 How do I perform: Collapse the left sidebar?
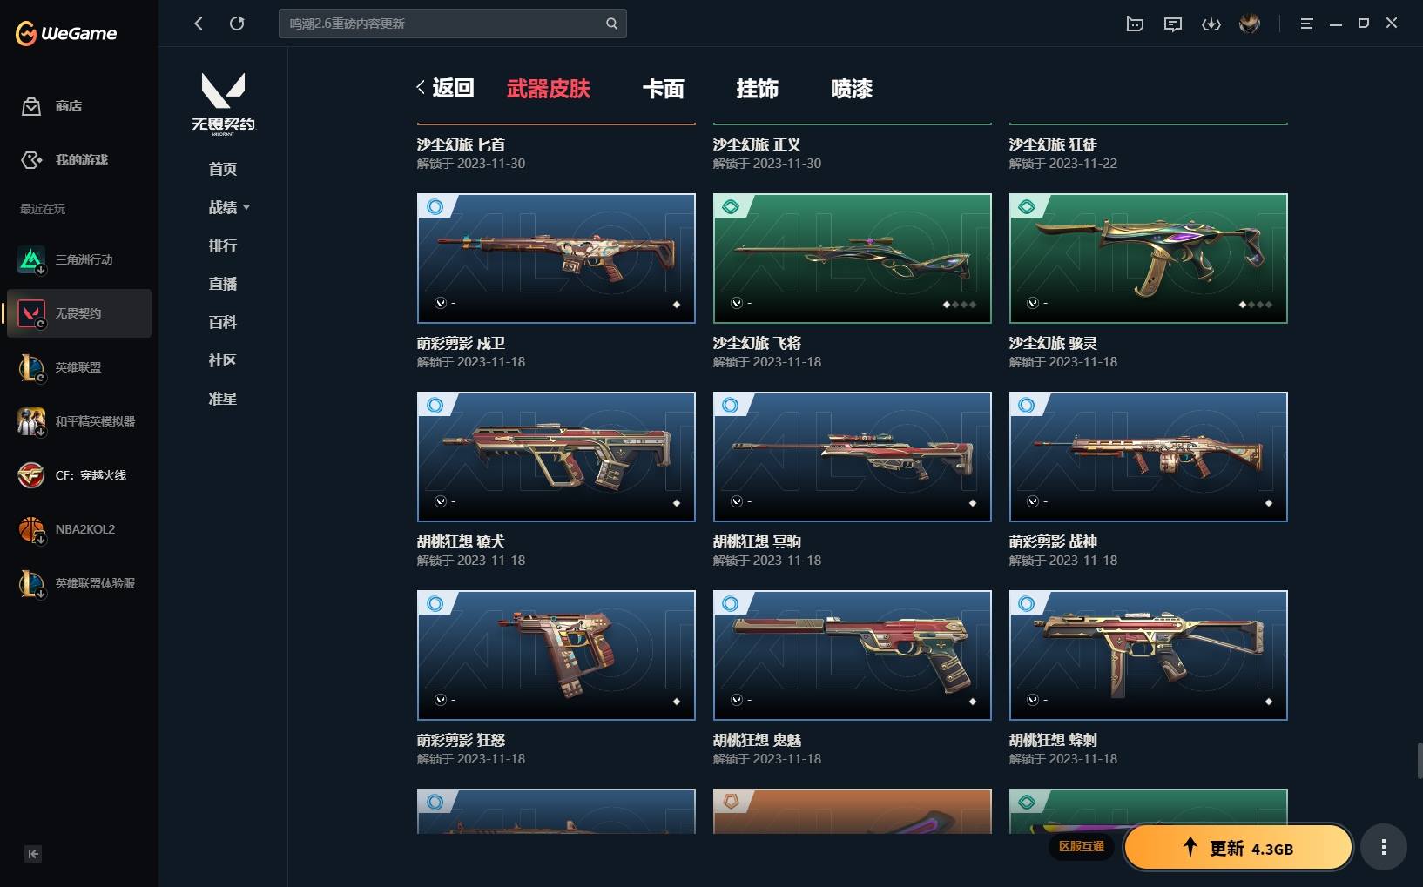(33, 854)
